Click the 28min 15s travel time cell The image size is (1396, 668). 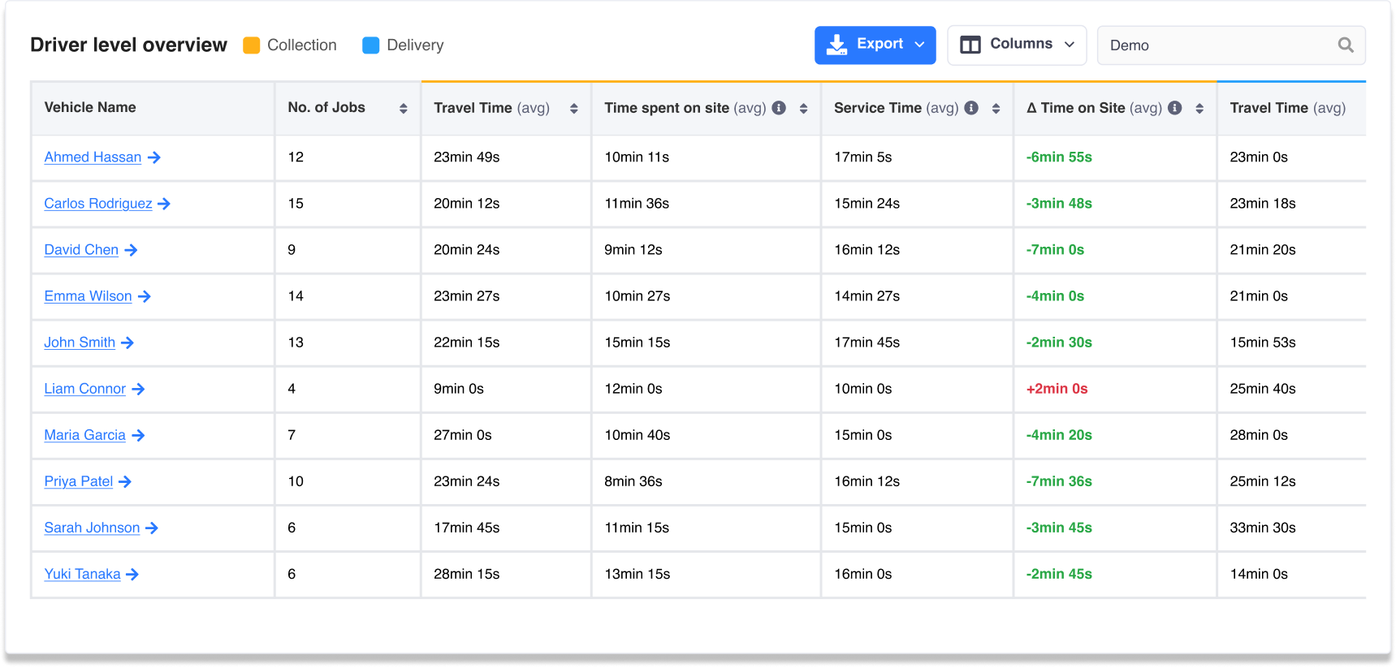(466, 574)
